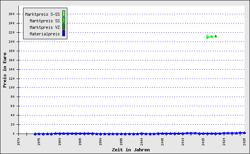
Task: Select the "Marktpreis VZ" legend text
Action: [45, 27]
